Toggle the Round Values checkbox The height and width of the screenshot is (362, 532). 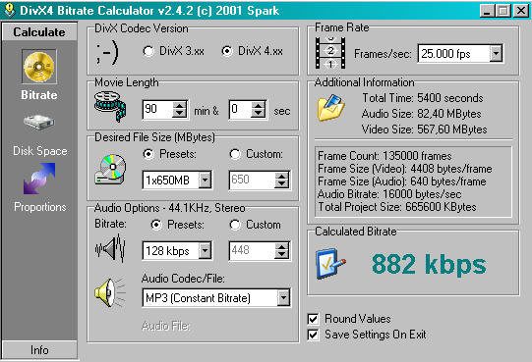point(350,319)
